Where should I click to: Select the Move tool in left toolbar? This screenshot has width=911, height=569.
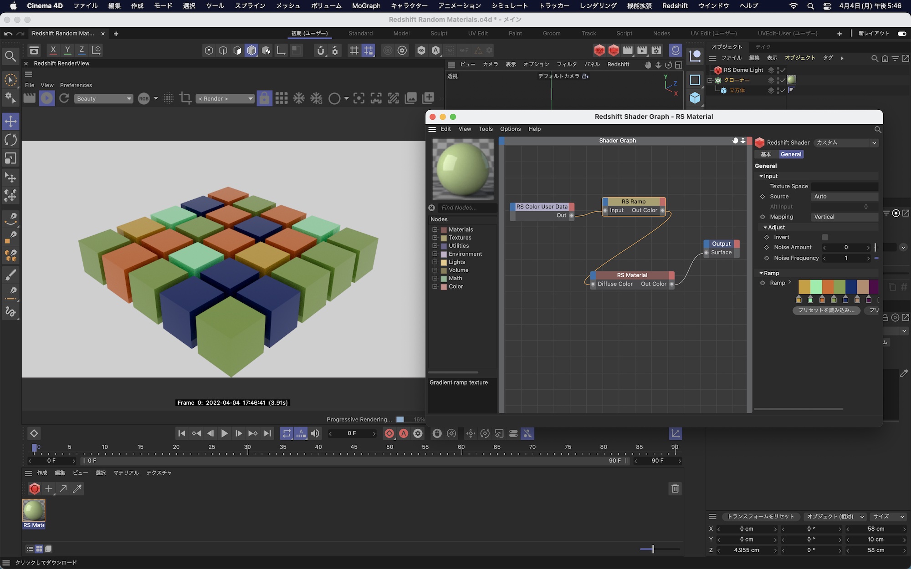point(10,122)
